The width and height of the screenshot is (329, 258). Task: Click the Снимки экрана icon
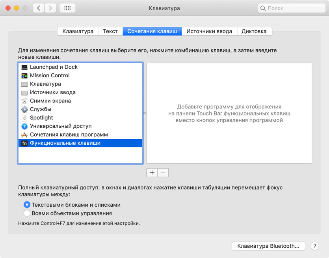point(24,101)
